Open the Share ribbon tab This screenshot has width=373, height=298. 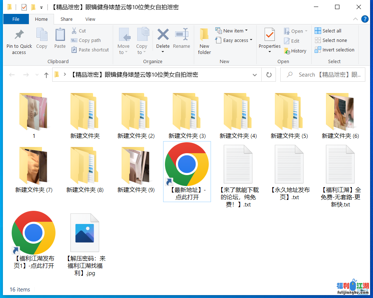coord(66,19)
